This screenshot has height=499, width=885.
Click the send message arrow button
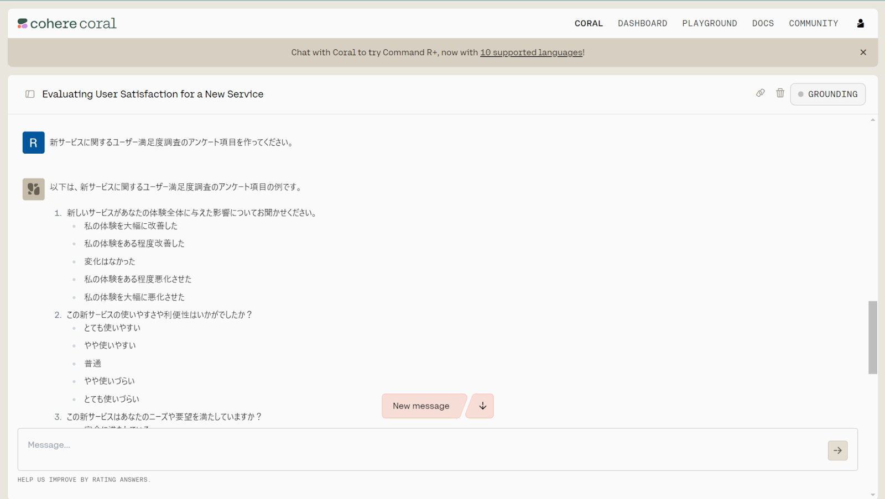[x=837, y=450]
